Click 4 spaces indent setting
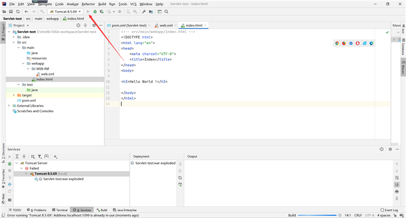The width and height of the screenshot is (406, 218). tap(383, 215)
